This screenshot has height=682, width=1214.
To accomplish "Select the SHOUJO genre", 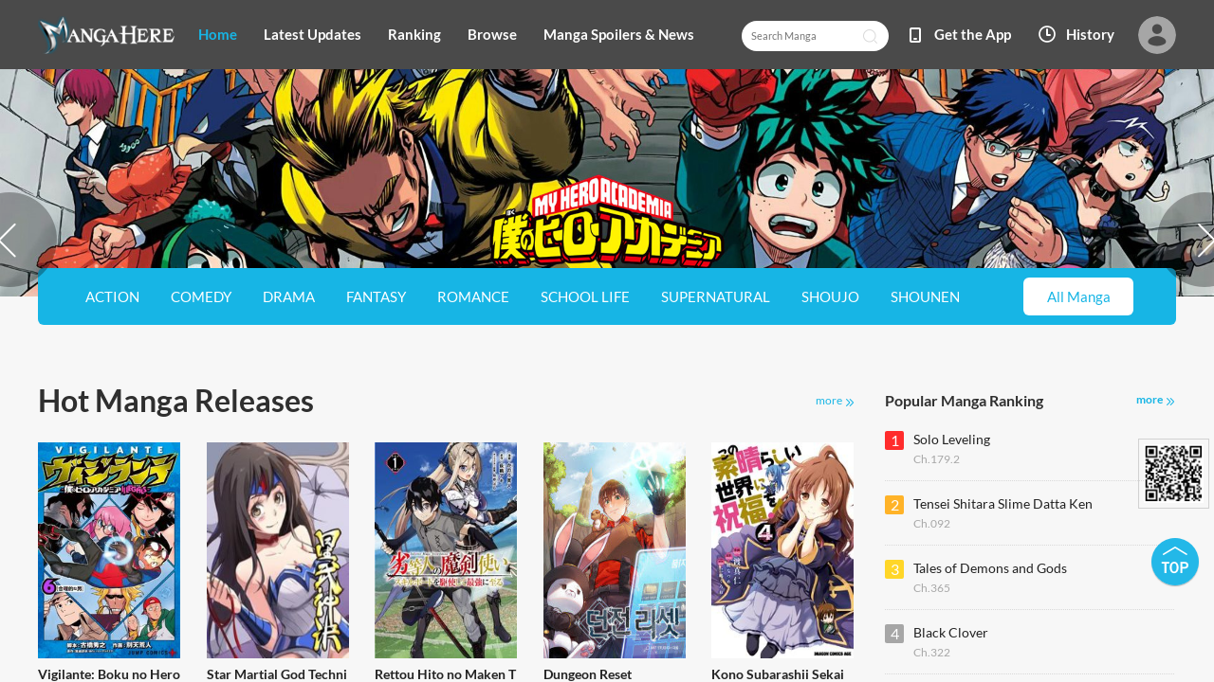I will coord(830,296).
